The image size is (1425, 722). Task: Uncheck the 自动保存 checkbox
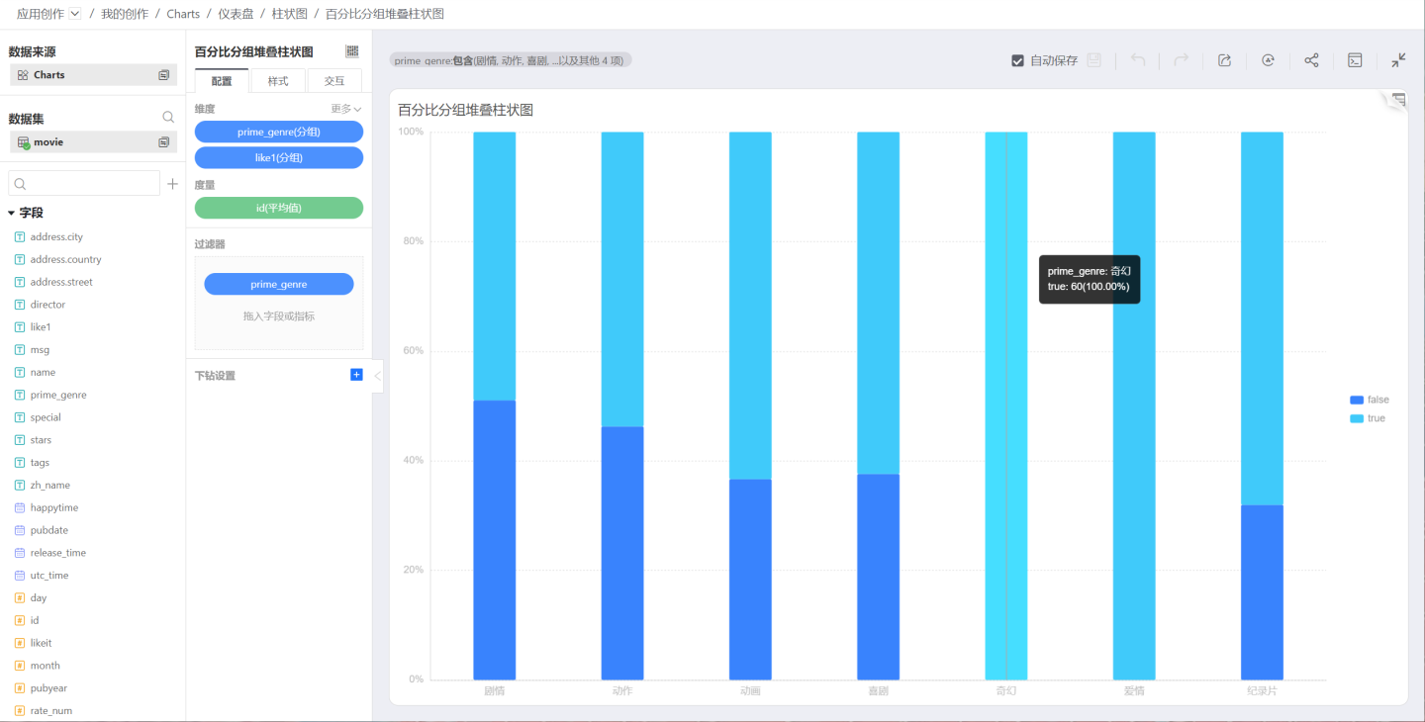coord(1017,60)
